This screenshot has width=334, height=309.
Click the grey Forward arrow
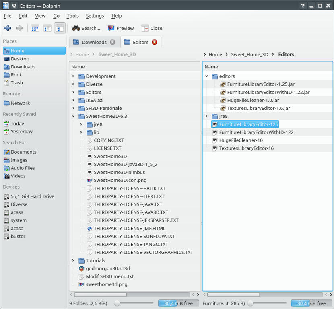pyautogui.click(x=20, y=28)
